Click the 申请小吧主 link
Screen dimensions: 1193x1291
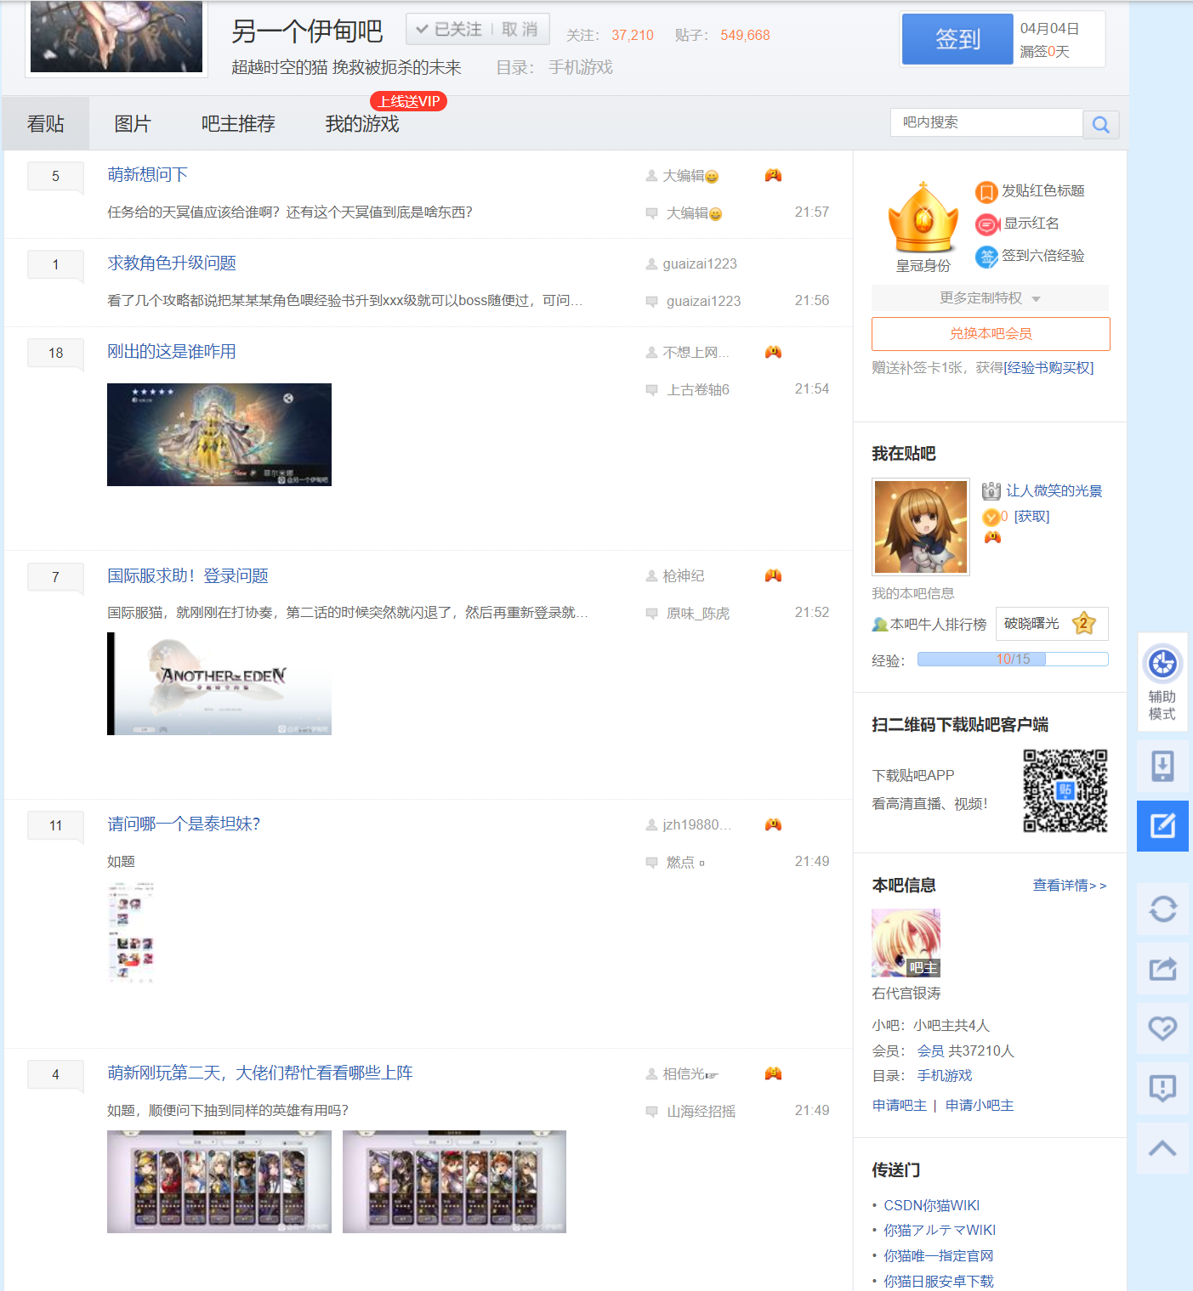[980, 1106]
